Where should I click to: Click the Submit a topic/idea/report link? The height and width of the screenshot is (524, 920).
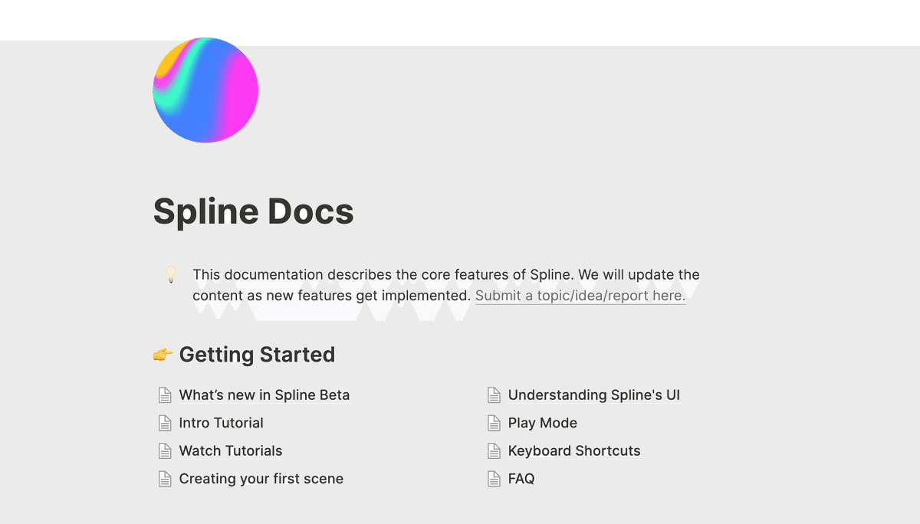[580, 295]
